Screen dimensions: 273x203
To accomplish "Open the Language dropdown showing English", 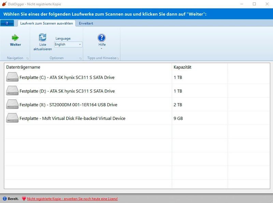I will click(67, 45).
